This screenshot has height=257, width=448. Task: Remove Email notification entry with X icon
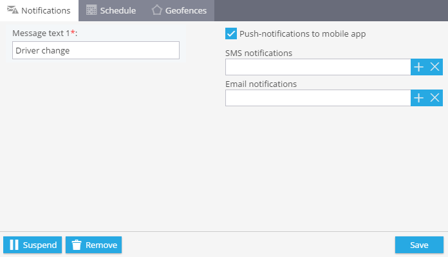434,98
